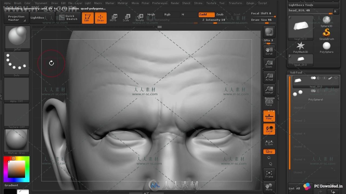Pick a color in color picker square
The height and width of the screenshot is (194, 346).
[x=16, y=169]
